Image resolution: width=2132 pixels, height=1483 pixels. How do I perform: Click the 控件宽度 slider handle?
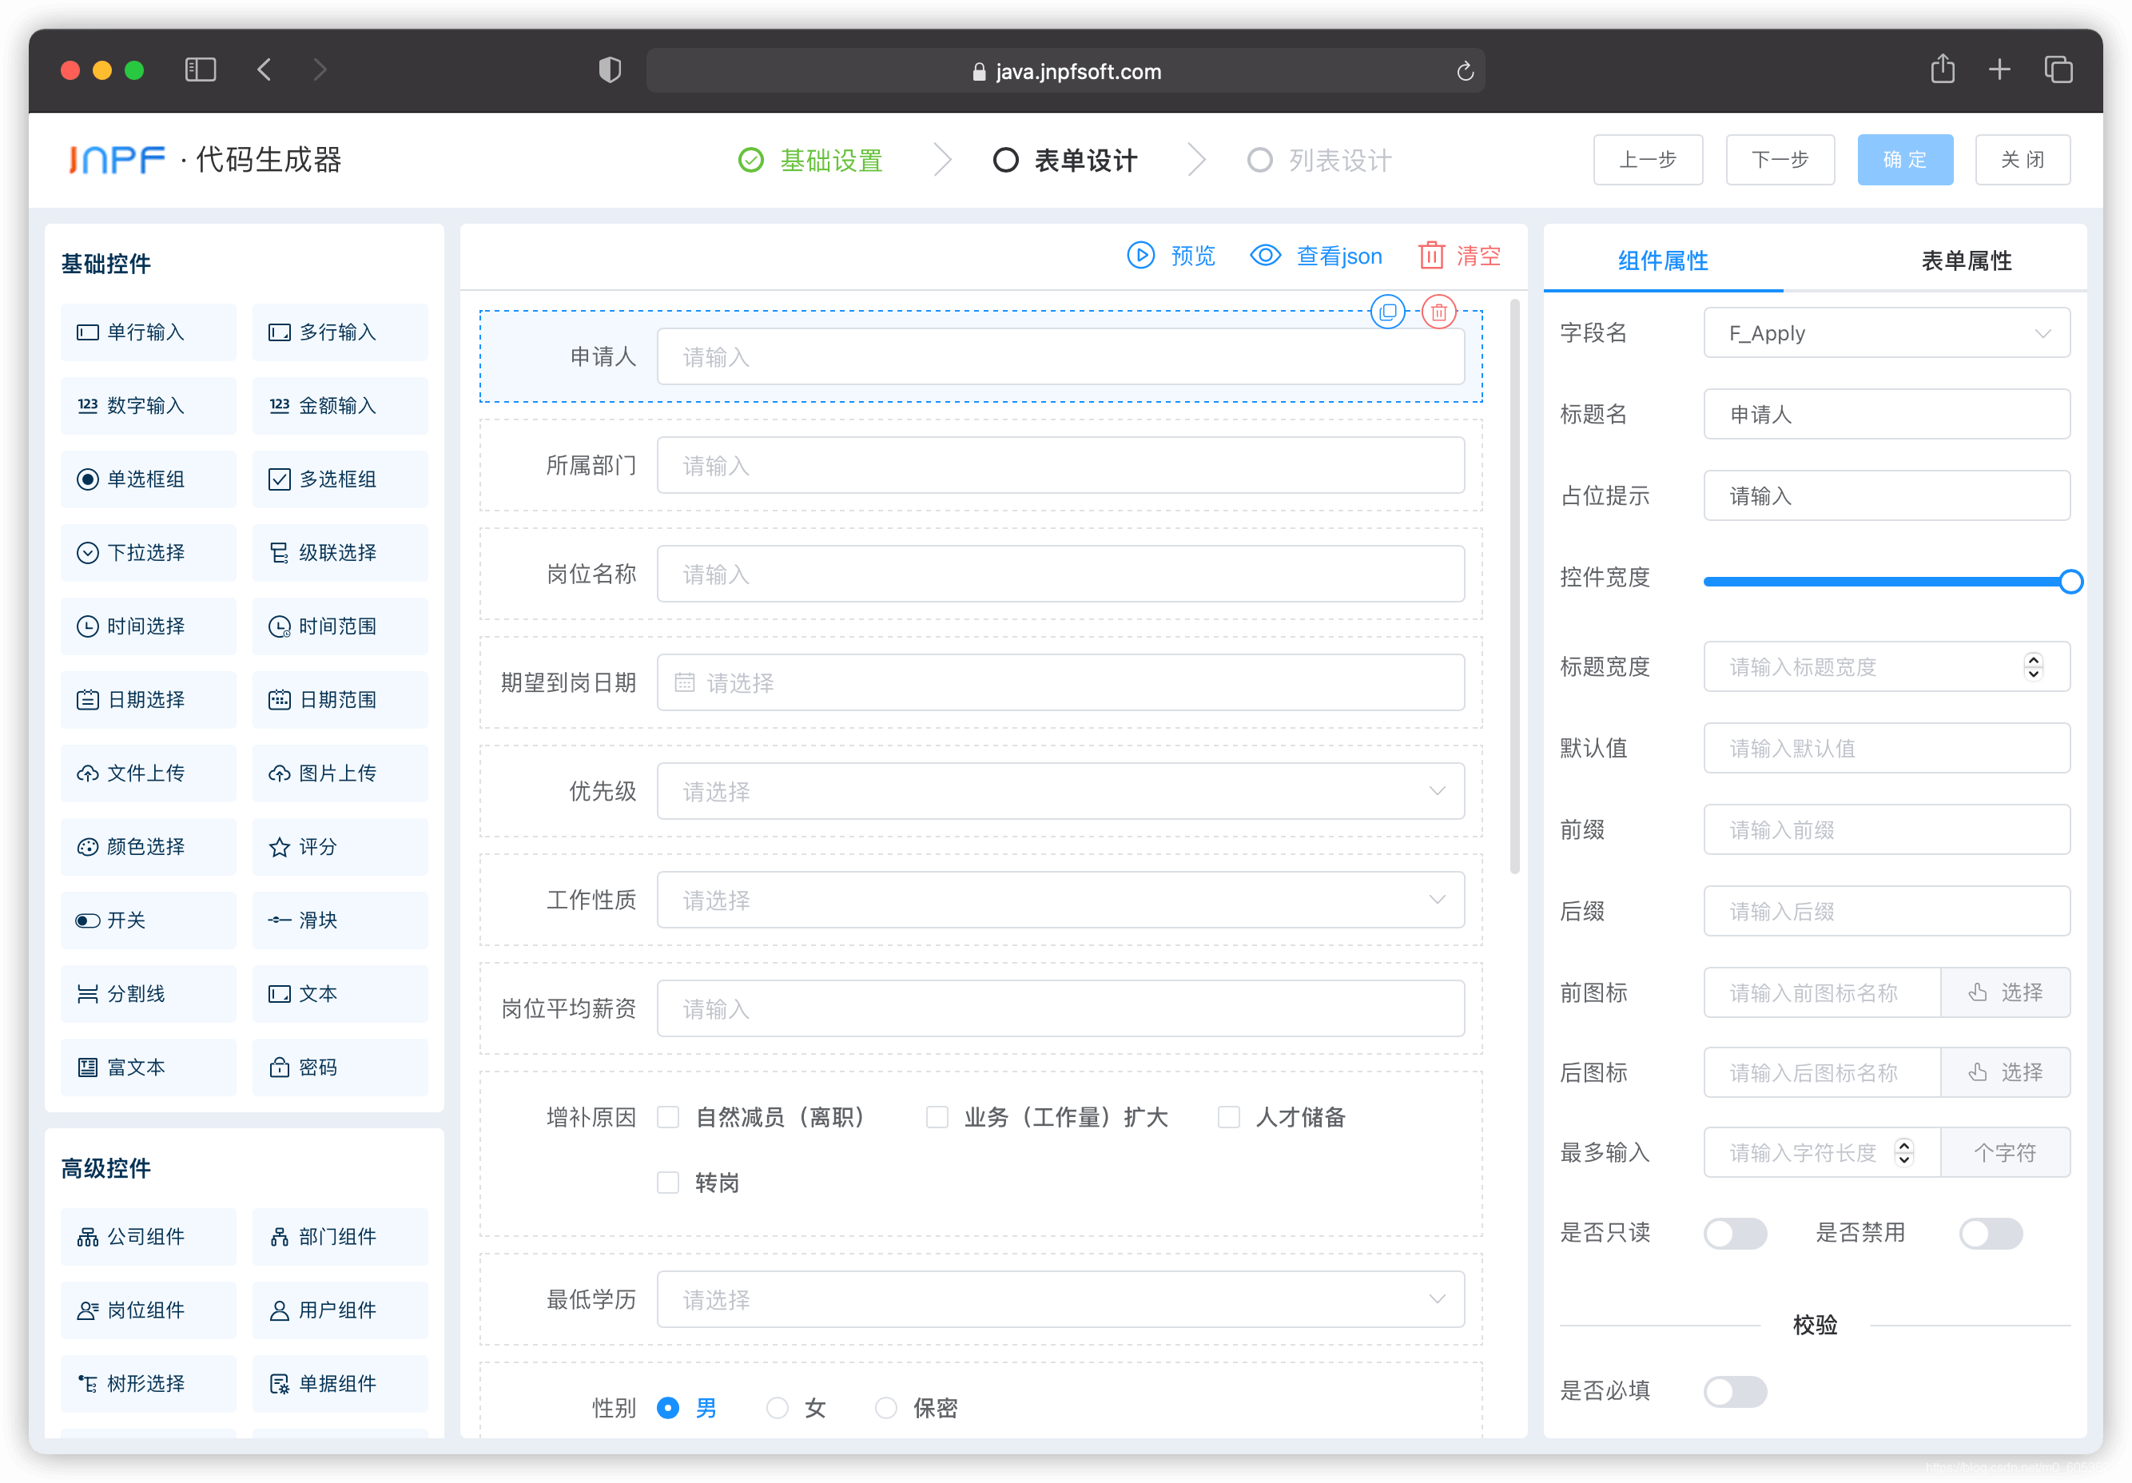(2070, 582)
